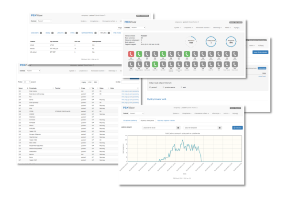287x199 pixels.
Task: Check web local rule checkbox
Action: click(x=182, y=87)
